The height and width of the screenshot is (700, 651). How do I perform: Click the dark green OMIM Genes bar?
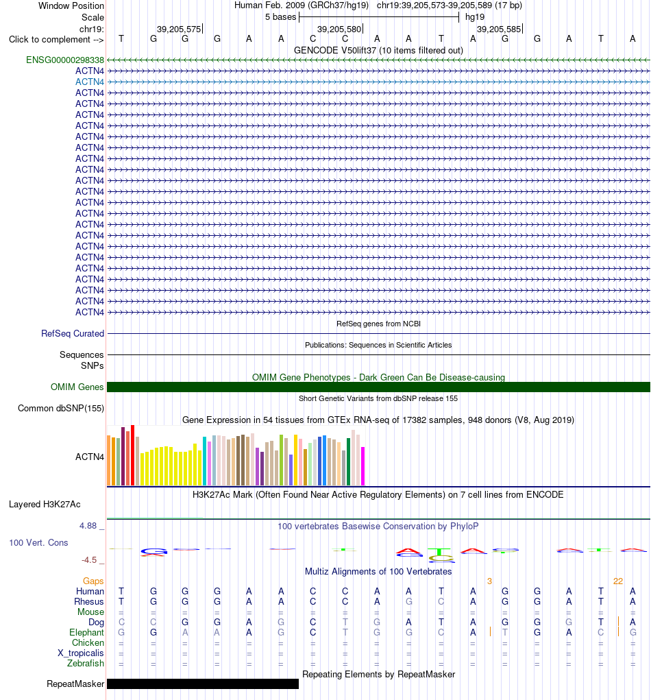point(378,387)
